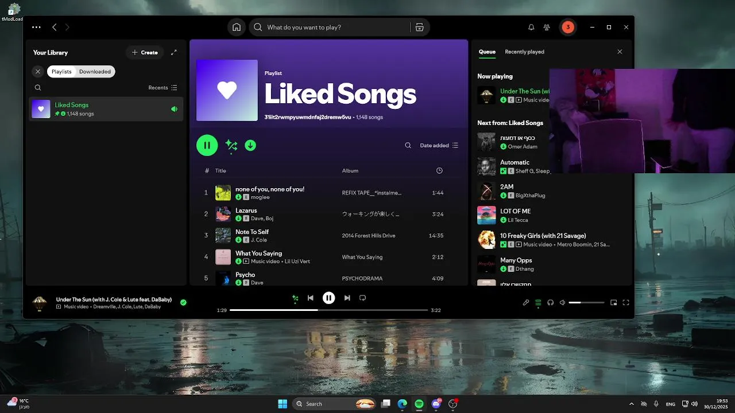Clear the library filters with X

(x=38, y=72)
